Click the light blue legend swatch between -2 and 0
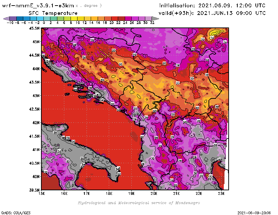Screen dimensions: 278x215 tap(40, 18)
